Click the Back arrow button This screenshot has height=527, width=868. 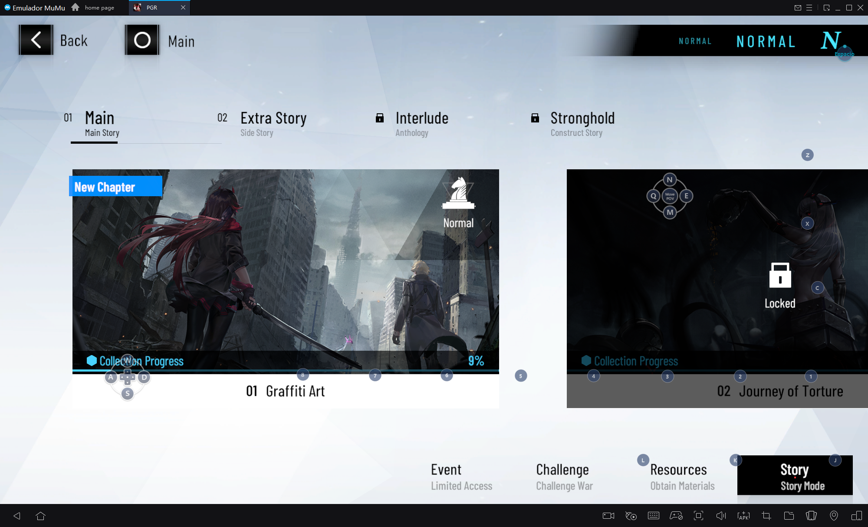click(x=36, y=40)
